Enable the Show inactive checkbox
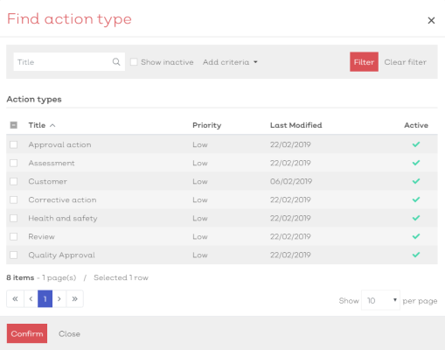The height and width of the screenshot is (350, 445). (134, 62)
